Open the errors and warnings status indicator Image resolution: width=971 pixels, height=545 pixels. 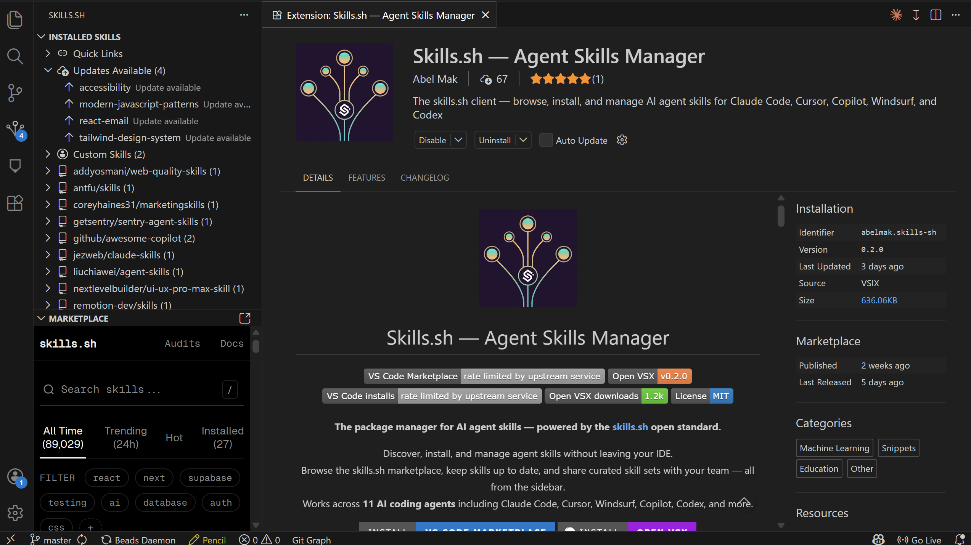tap(259, 539)
